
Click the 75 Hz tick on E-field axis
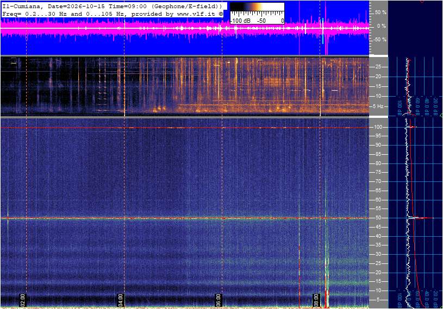pos(378,172)
